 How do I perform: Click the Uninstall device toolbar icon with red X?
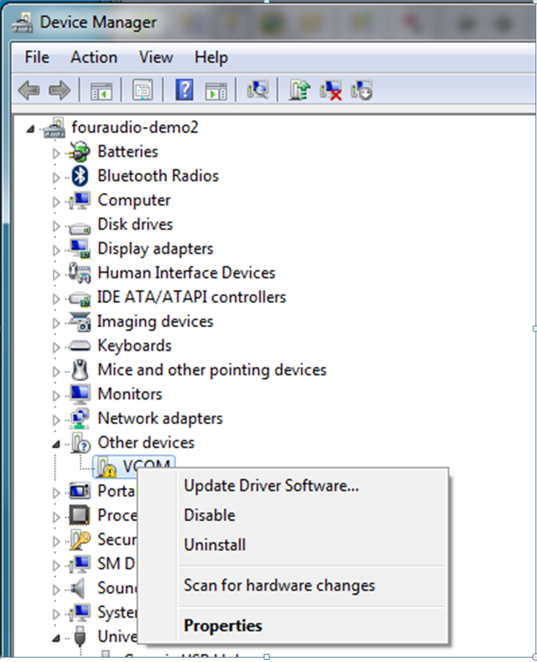click(331, 90)
